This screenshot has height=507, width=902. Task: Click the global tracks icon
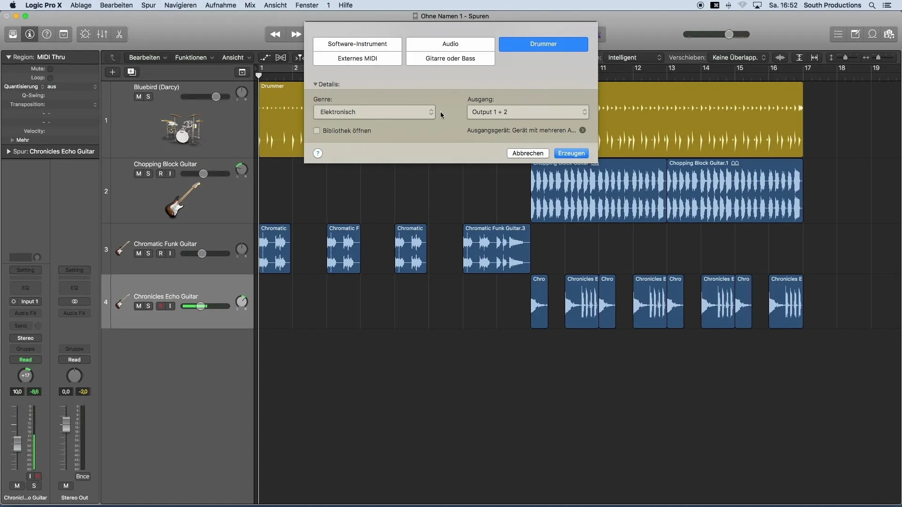(x=242, y=72)
